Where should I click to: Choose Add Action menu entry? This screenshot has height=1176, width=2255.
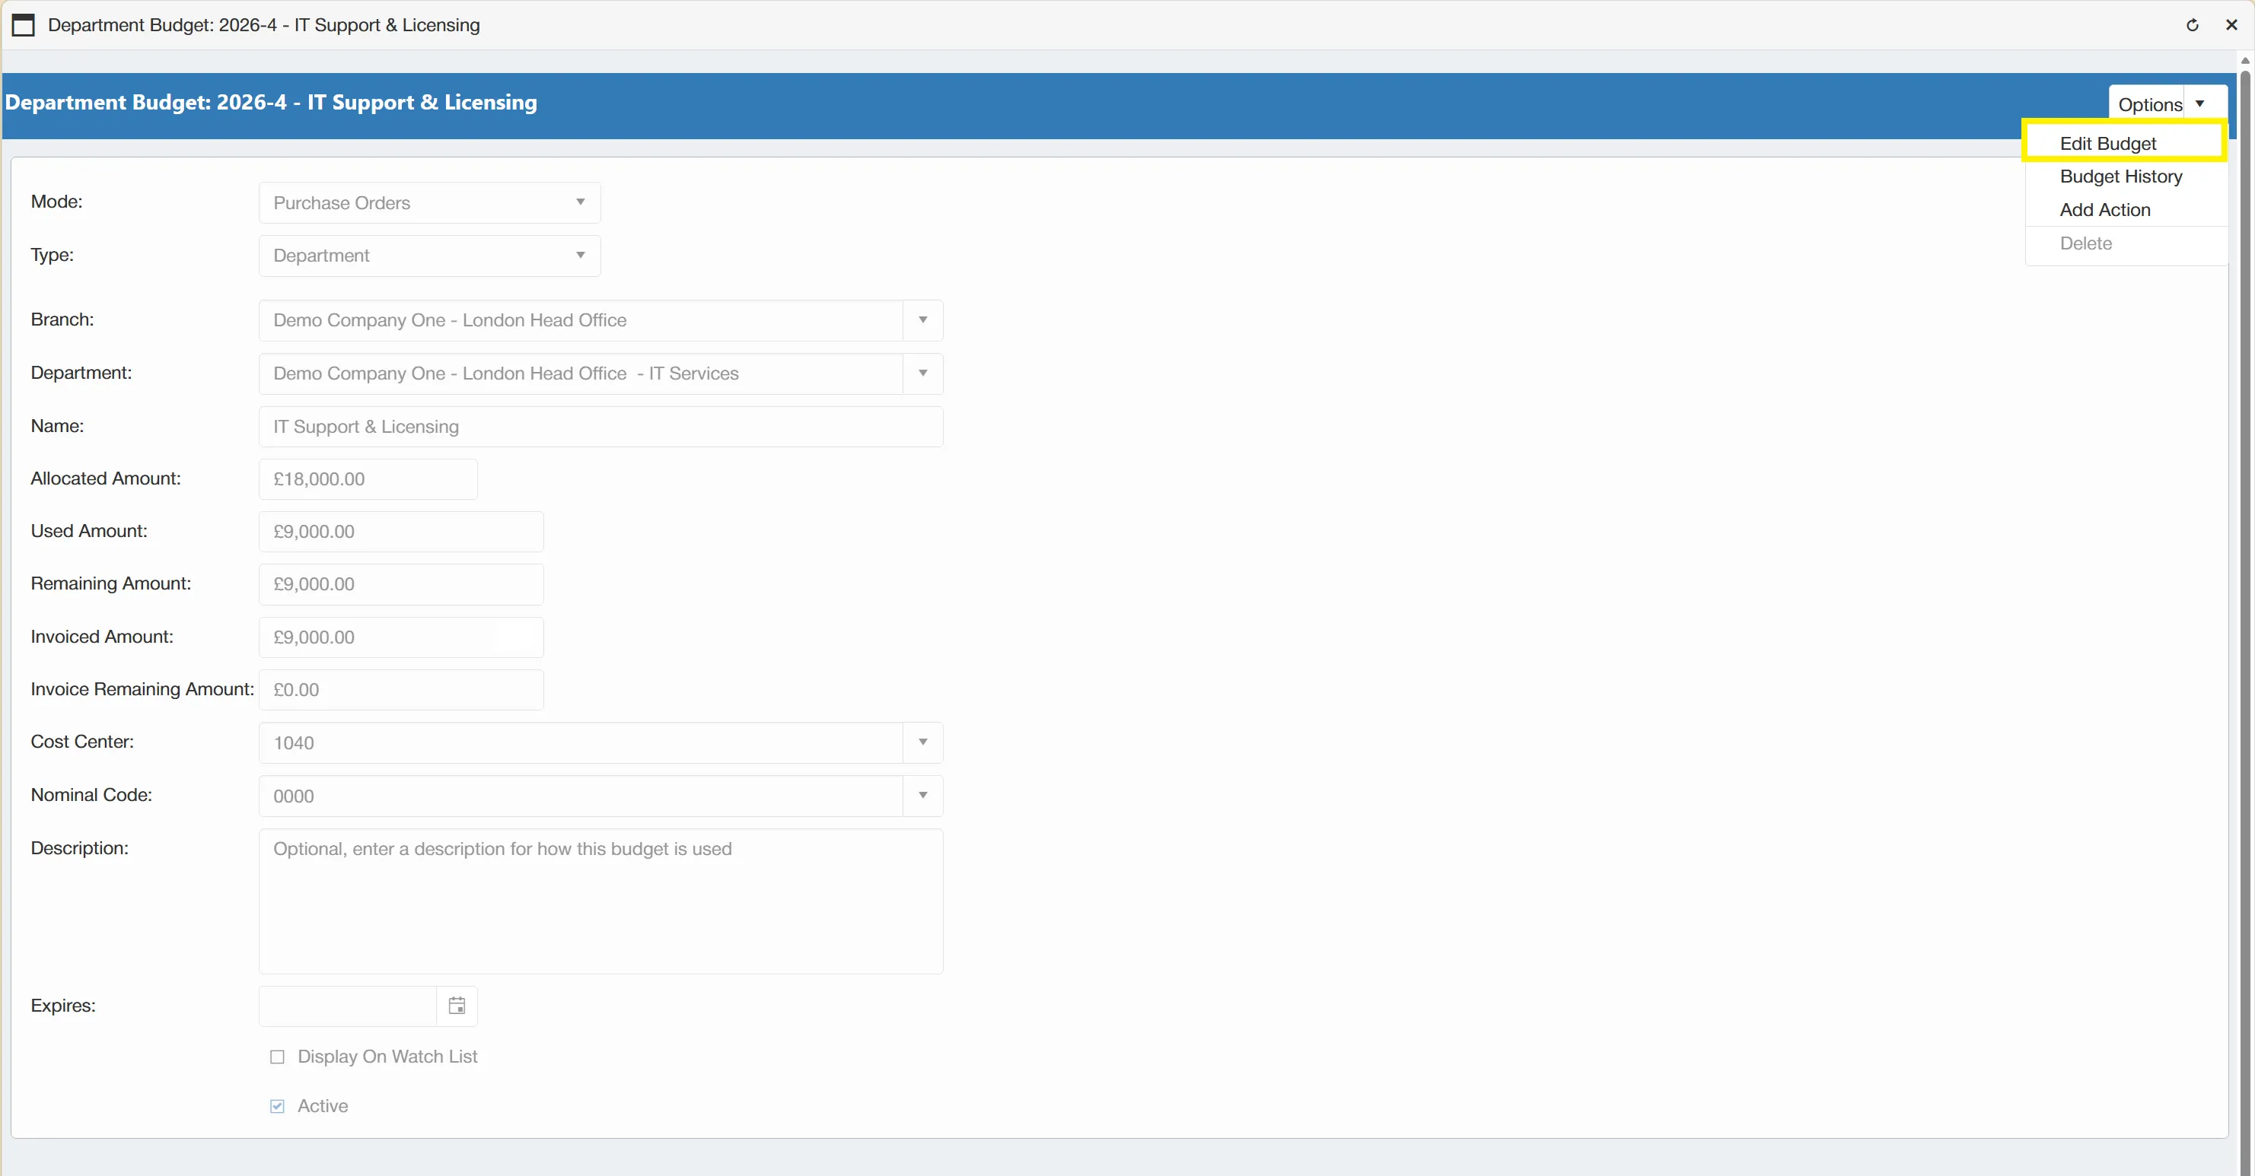(x=2126, y=210)
